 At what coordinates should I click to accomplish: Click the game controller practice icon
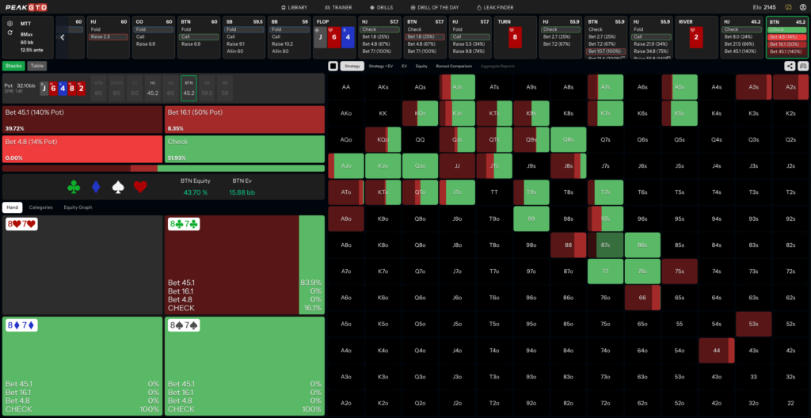click(803, 66)
